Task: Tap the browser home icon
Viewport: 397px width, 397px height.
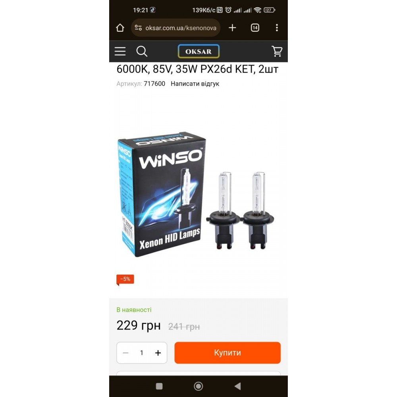Action: [120, 28]
